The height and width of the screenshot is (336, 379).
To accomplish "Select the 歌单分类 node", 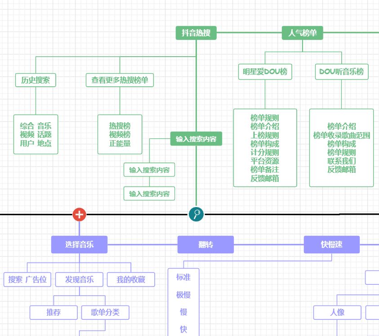I will [105, 312].
